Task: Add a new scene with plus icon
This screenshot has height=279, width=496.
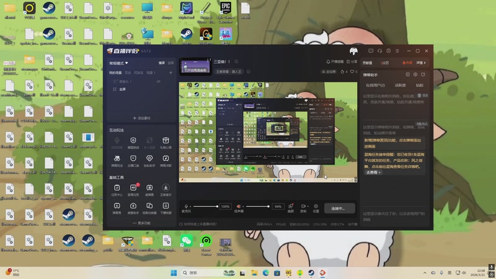Action: point(170,73)
